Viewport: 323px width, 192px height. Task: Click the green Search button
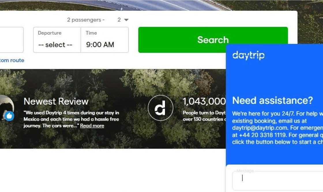tap(213, 40)
